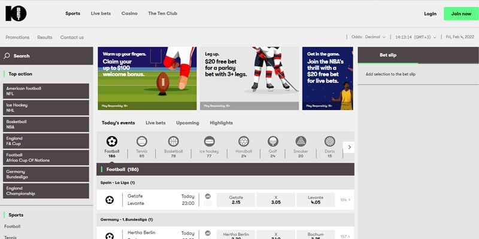Select Getafe odds 2.15
Image resolution: width=479 pixels, height=239 pixels.
click(x=235, y=200)
